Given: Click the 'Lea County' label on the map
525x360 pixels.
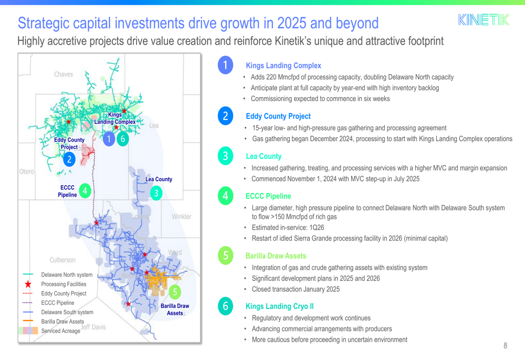Looking at the screenshot, I should pos(159,179).
